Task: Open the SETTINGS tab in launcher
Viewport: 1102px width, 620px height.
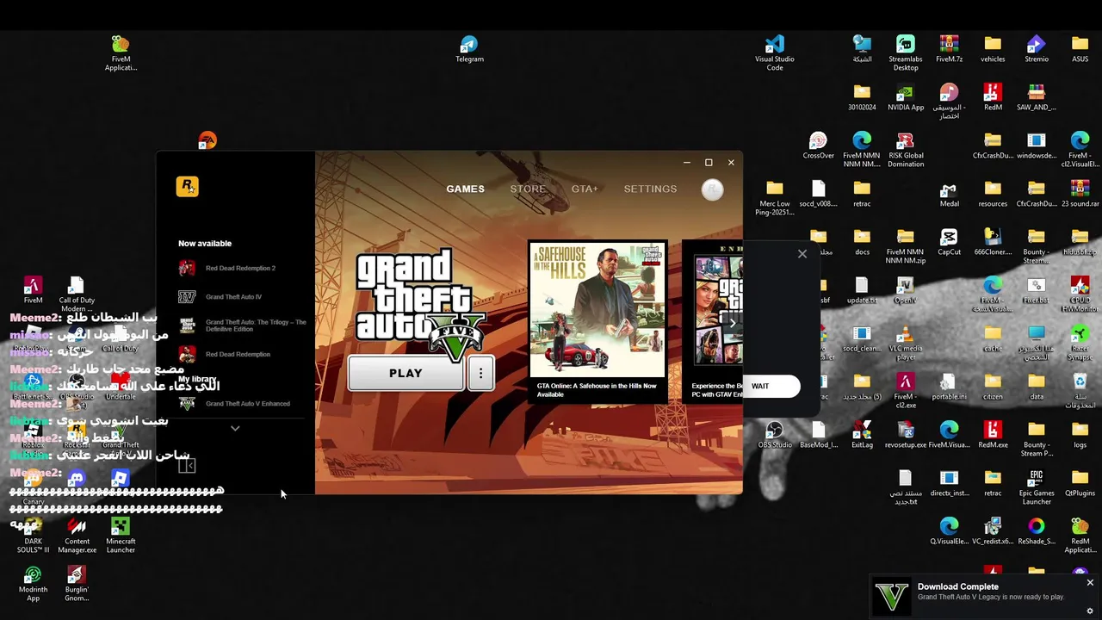Action: pos(650,189)
